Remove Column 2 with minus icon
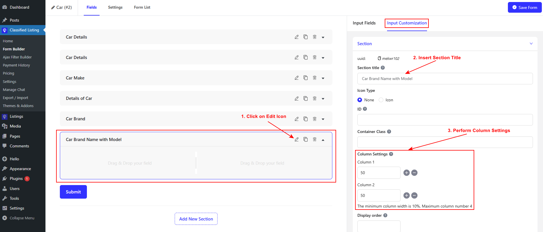The image size is (543, 232). tap(414, 195)
